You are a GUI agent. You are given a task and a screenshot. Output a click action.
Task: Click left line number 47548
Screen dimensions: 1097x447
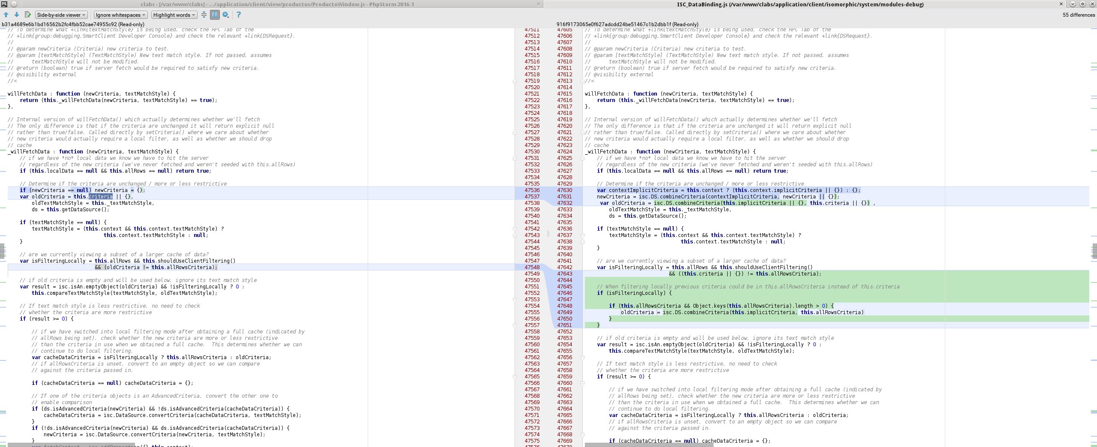click(532, 267)
